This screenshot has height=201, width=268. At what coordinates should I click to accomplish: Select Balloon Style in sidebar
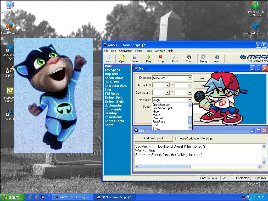[x=114, y=102]
